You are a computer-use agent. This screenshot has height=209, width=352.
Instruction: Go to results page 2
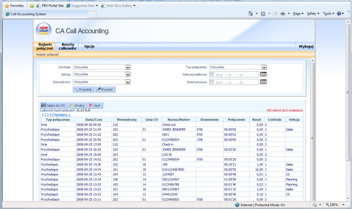point(45,115)
